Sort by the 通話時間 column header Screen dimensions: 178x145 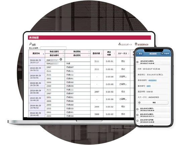(x=109, y=54)
